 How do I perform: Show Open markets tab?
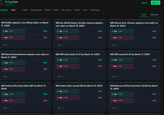(x=144, y=15)
